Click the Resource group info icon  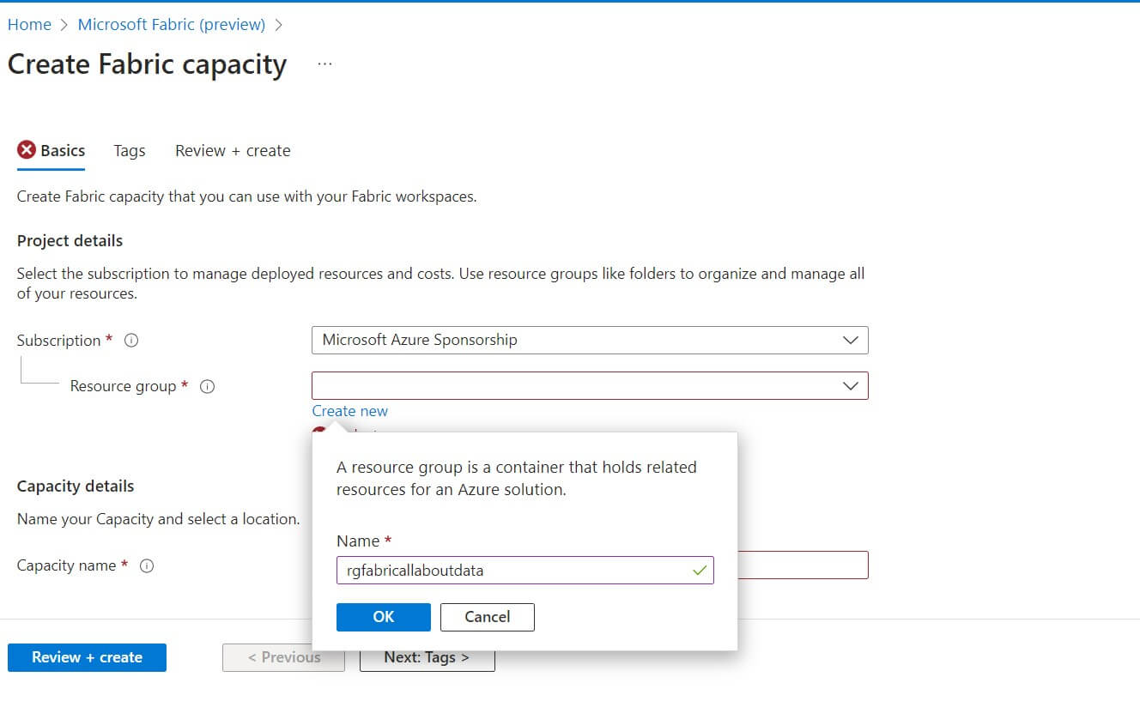[207, 386]
